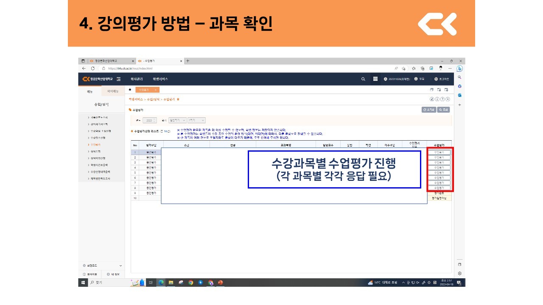Open the 학생서비스 top menu
The width and height of the screenshot is (543, 305).
[x=160, y=79]
